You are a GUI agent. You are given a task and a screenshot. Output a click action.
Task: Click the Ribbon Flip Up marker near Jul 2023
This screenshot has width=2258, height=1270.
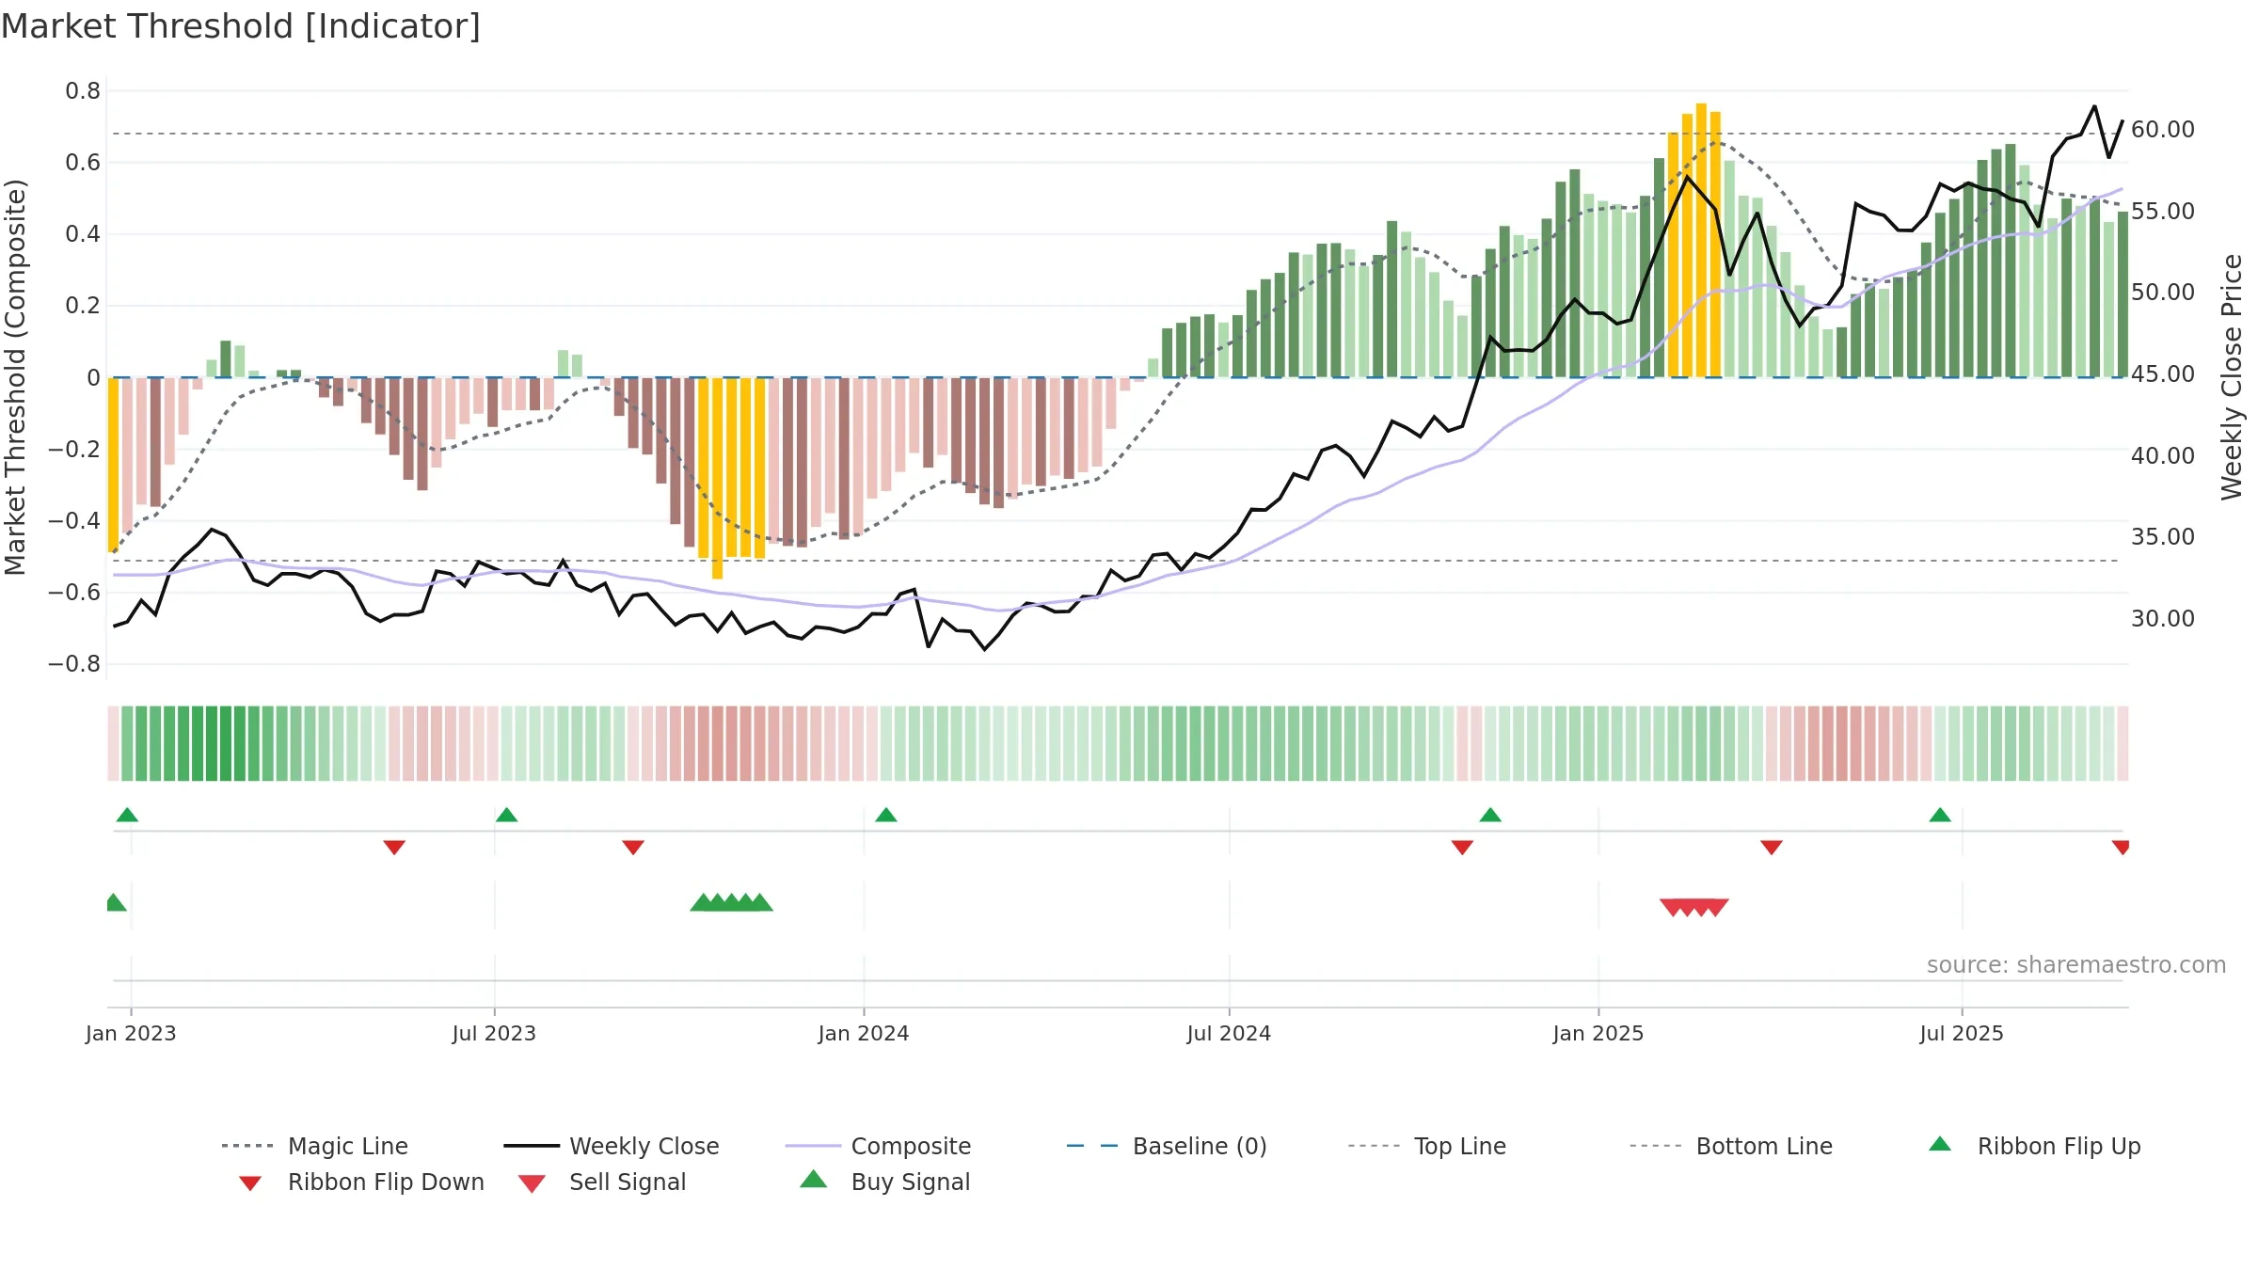click(x=506, y=815)
